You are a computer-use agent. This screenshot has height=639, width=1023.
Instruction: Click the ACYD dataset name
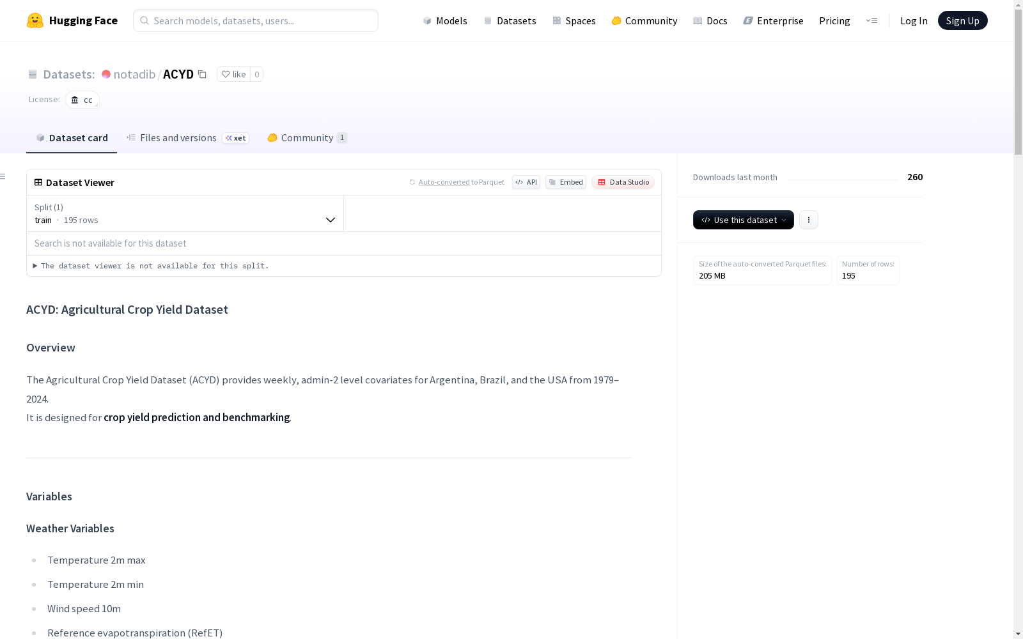coord(178,74)
